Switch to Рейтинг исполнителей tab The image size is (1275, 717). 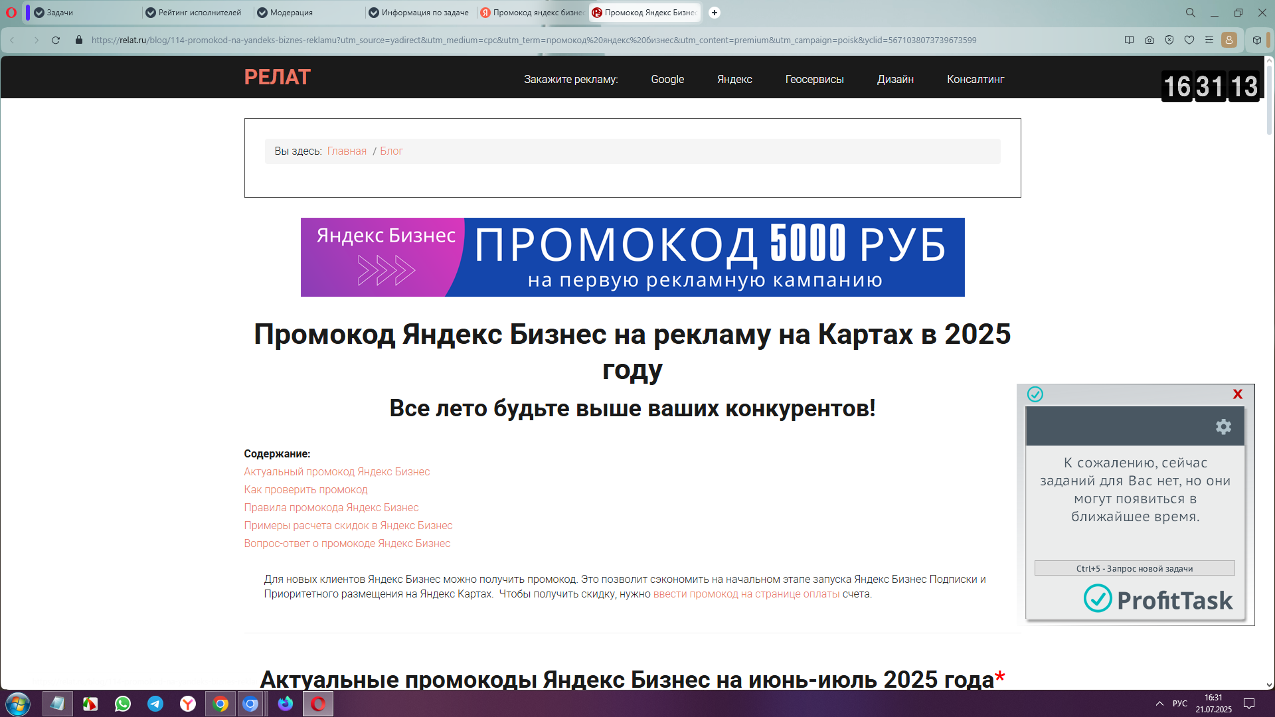click(x=198, y=13)
